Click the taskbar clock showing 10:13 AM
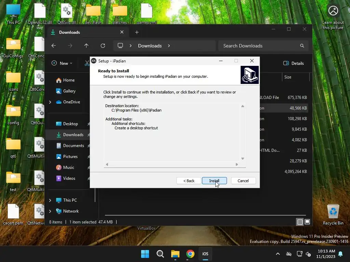 (x=326, y=254)
